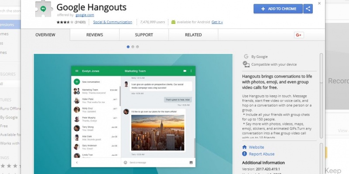Image resolution: width=349 pixels, height=174 pixels.
Task: Click the Report Abuse link
Action: pos(261,154)
